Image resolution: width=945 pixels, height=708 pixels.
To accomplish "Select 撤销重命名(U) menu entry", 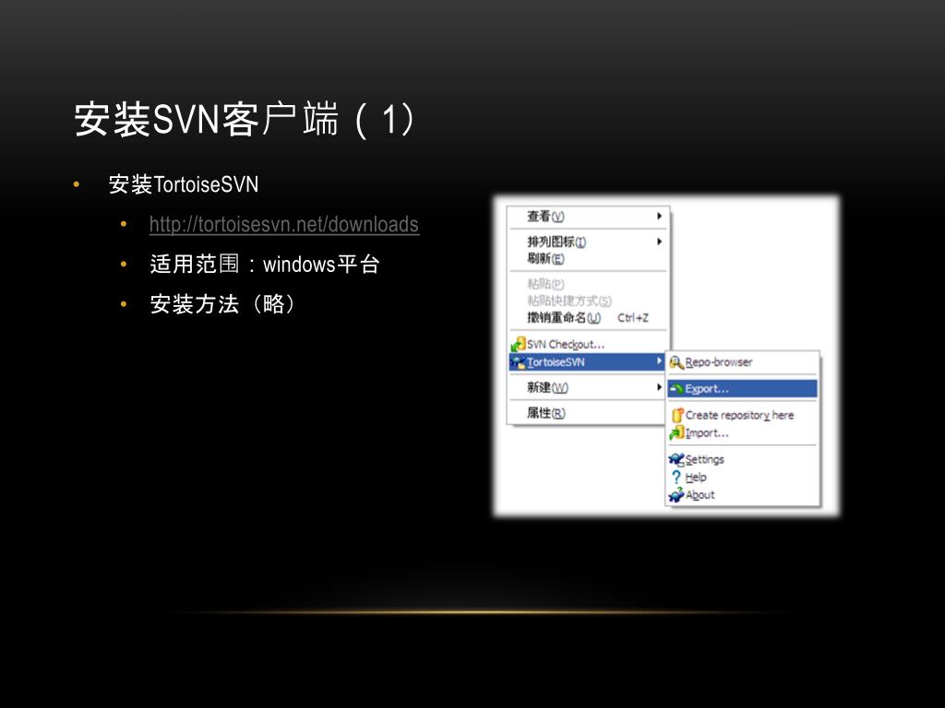I will coord(588,318).
